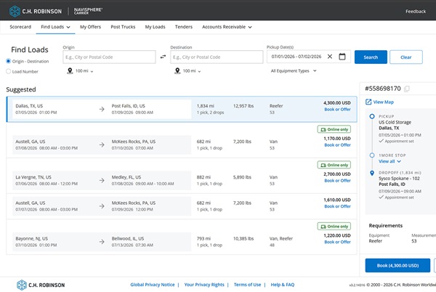Clear the pickup date with X icon
This screenshot has width=436, height=292.
pyautogui.click(x=330, y=57)
